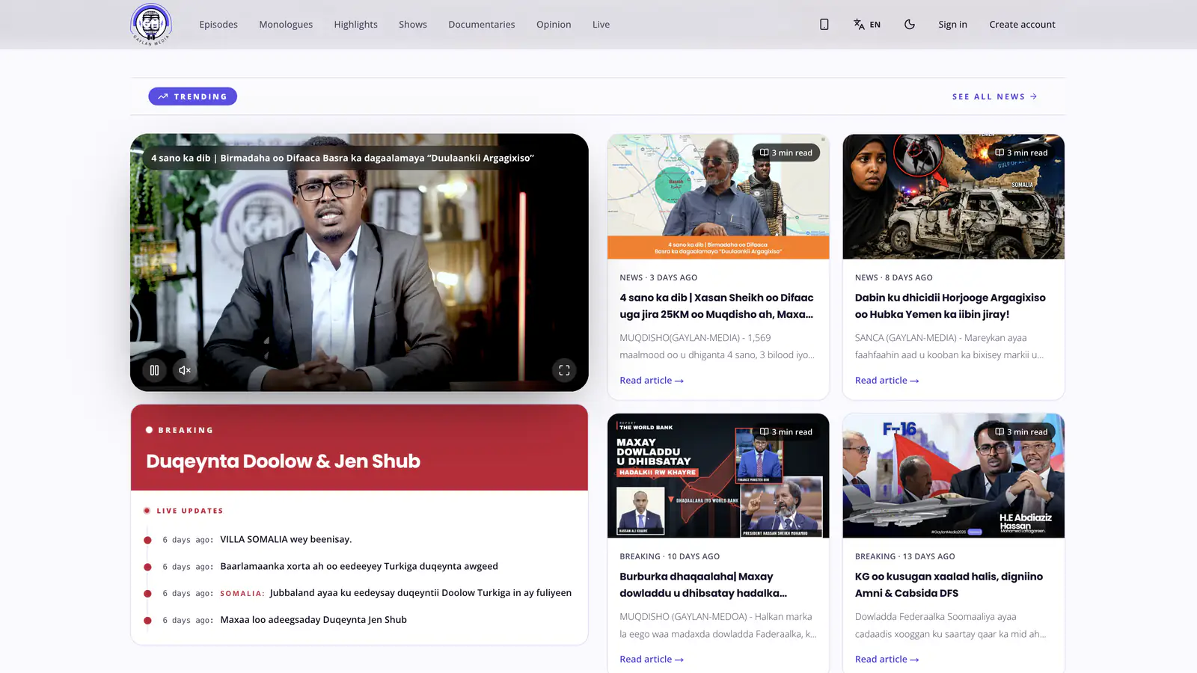Click the featured video player
Viewport: 1197px width, 673px height.
[x=359, y=262]
